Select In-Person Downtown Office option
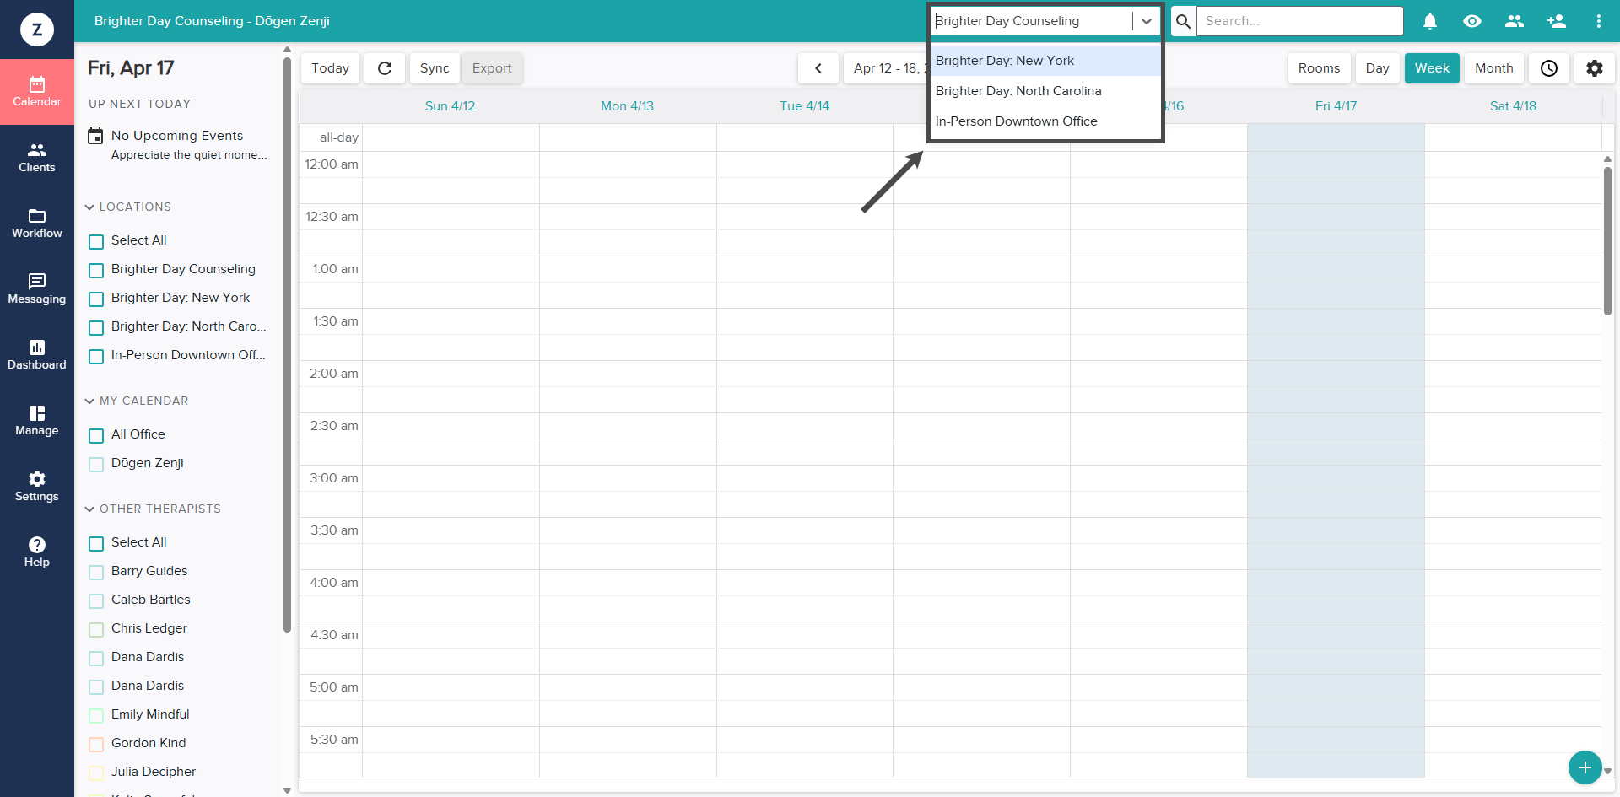The height and width of the screenshot is (797, 1620). pos(1045,121)
